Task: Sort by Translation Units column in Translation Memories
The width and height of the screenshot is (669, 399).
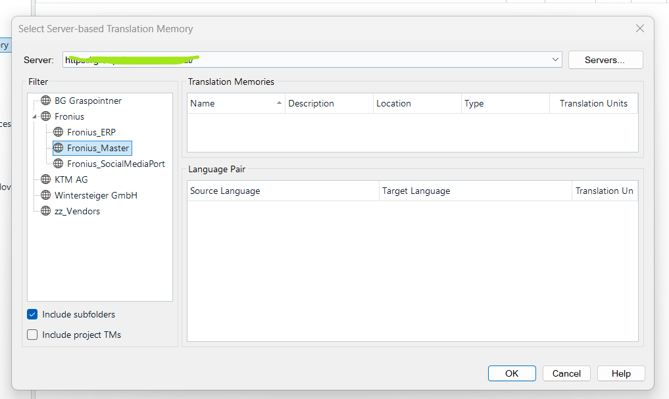Action: pos(593,103)
